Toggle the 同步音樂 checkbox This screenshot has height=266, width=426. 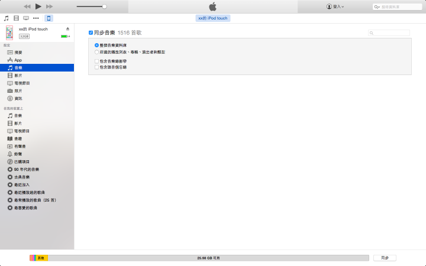click(91, 33)
